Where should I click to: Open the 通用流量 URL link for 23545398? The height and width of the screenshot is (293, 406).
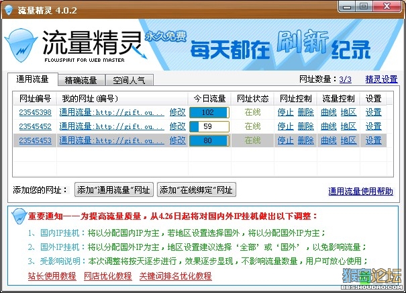point(111,112)
